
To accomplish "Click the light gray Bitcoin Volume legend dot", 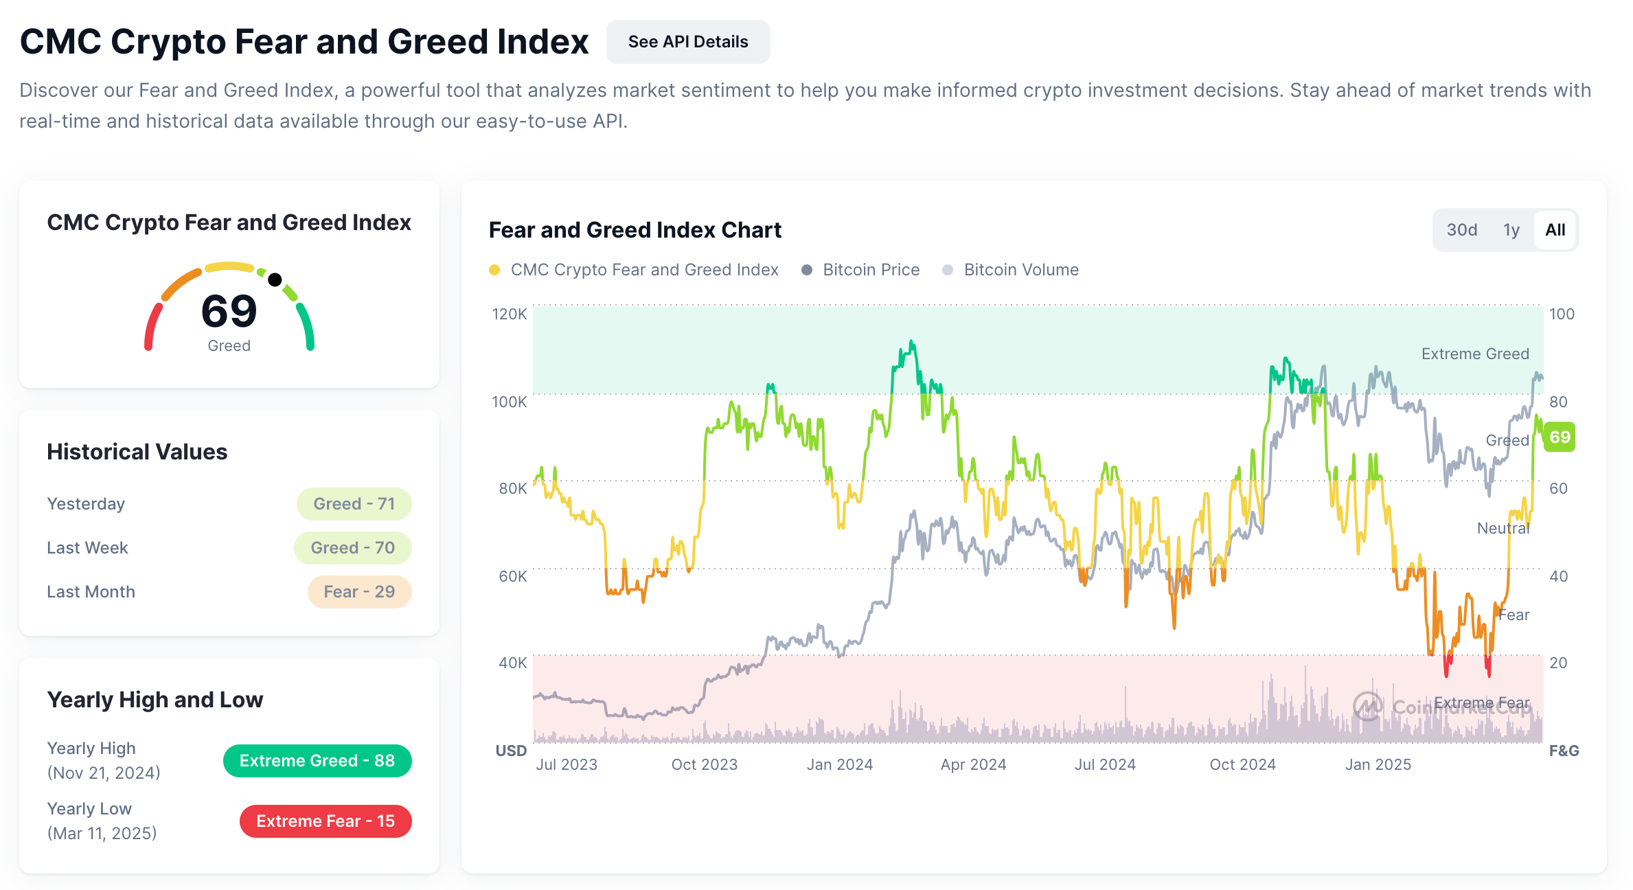I will tap(948, 270).
